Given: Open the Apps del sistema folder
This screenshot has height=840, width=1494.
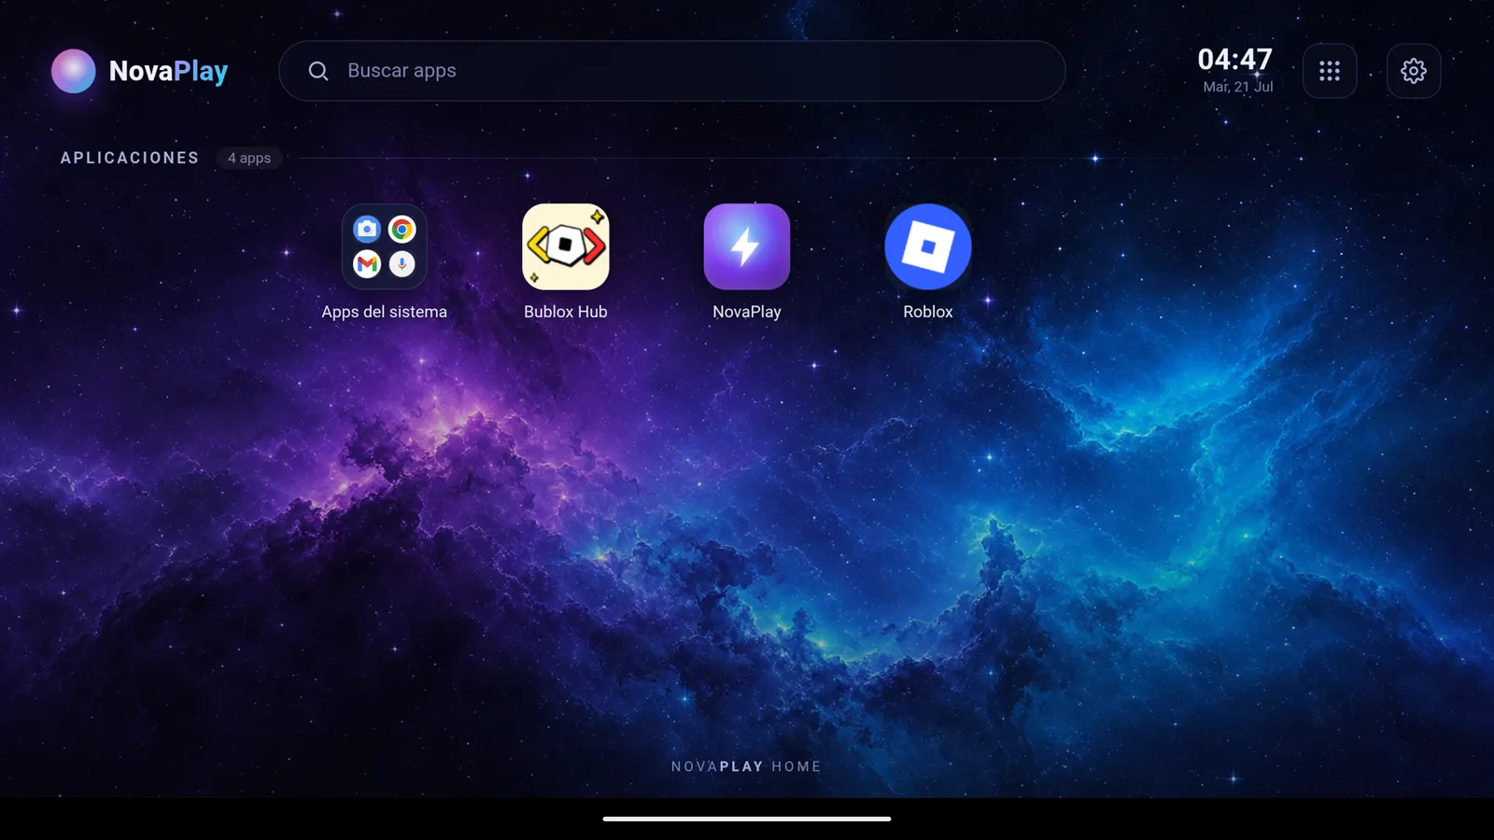Looking at the screenshot, I should (384, 246).
